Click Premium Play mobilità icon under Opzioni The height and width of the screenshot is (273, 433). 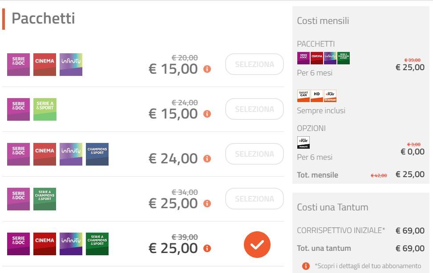pos(303,142)
